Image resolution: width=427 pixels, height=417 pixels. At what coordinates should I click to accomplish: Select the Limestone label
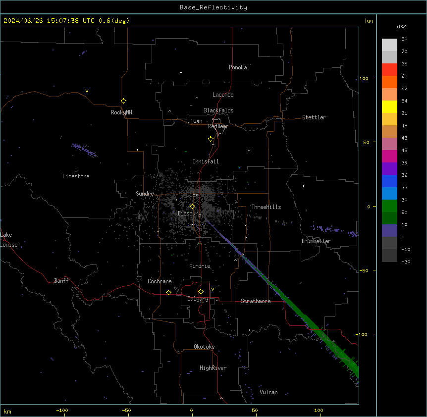(76, 176)
